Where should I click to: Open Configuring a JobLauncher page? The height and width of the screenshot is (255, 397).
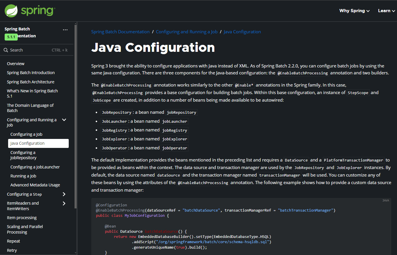[35, 167]
